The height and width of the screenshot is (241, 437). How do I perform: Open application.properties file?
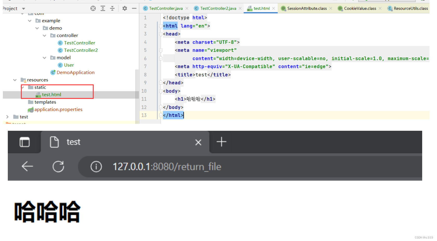[58, 109]
